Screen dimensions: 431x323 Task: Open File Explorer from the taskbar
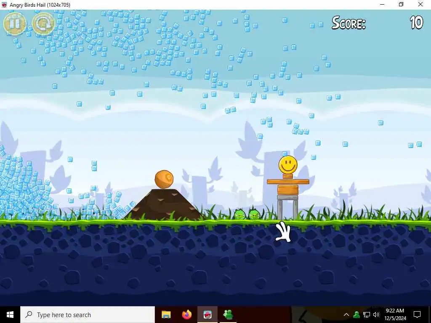(x=166, y=315)
